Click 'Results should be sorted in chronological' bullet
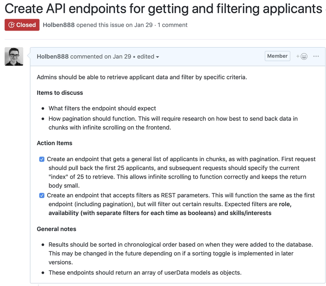326x286 pixels. coord(181,253)
